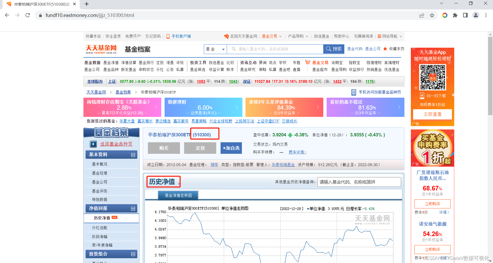Open the 基金 search type dropdown
Screen dimensions: 493x263
pos(215,49)
